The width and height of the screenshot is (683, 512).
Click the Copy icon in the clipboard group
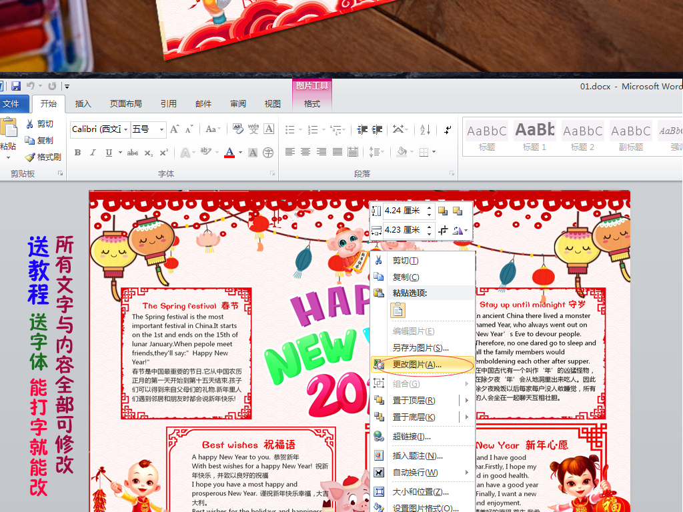[x=30, y=141]
